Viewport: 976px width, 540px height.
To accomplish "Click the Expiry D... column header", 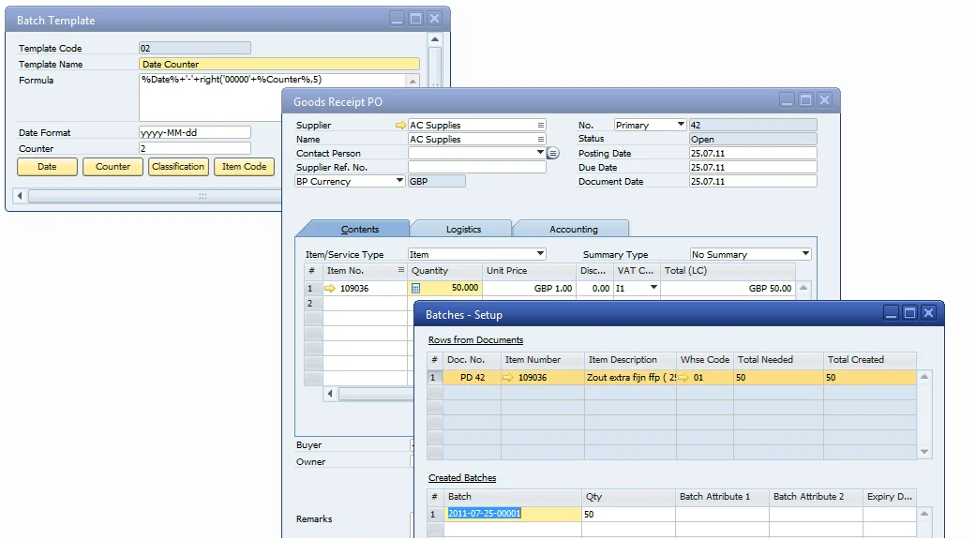I will click(x=889, y=497).
